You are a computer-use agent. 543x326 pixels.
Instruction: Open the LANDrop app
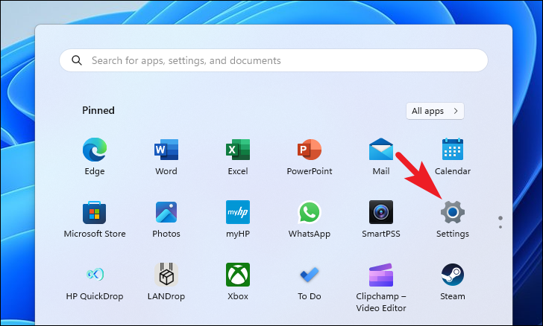166,275
